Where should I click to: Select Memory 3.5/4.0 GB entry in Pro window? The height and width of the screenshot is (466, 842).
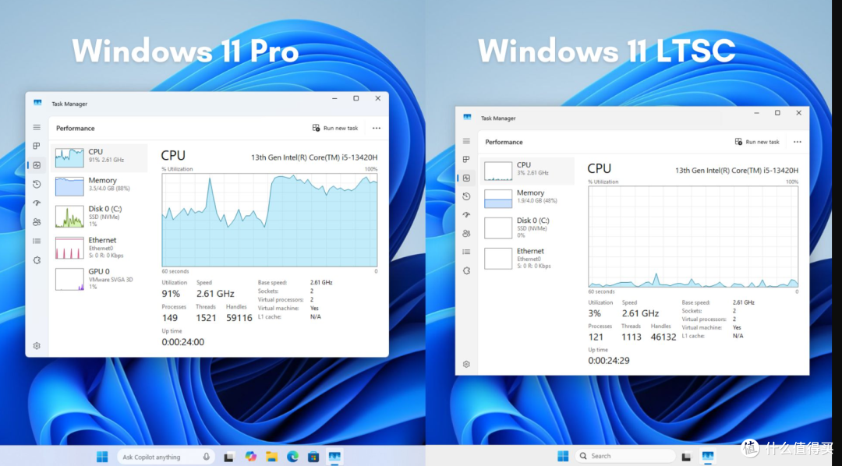99,186
